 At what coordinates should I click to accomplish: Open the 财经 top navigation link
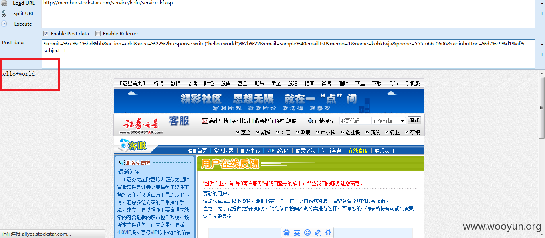pyautogui.click(x=209, y=83)
